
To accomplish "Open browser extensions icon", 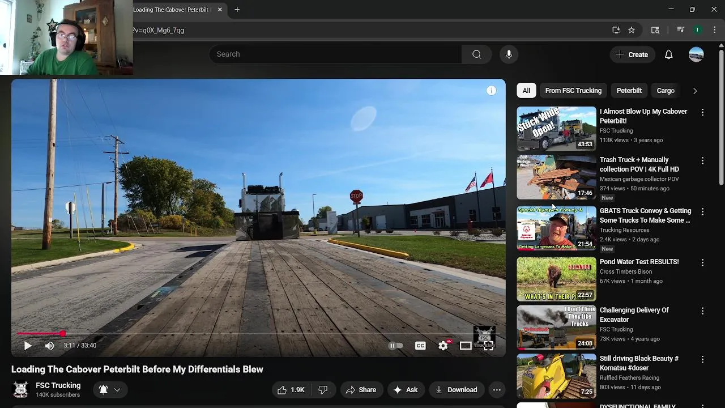I will [655, 30].
